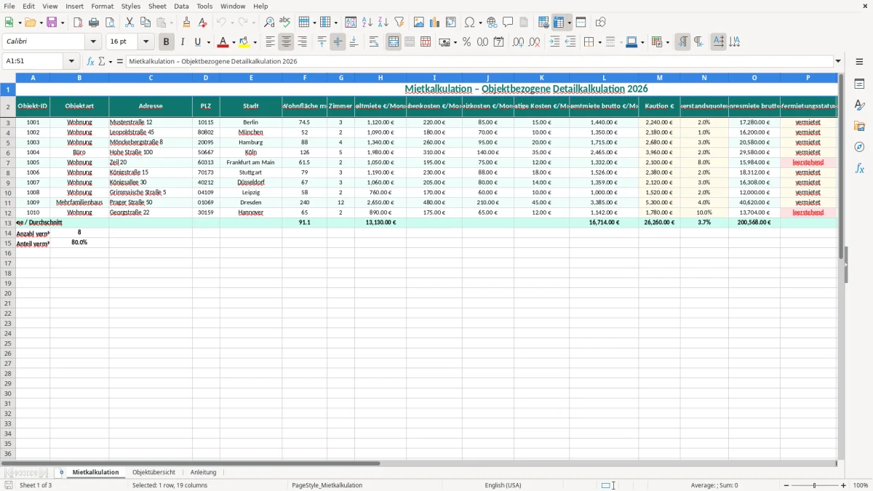Add a new sheet with the plus button
The height and width of the screenshot is (491, 873).
click(62, 472)
